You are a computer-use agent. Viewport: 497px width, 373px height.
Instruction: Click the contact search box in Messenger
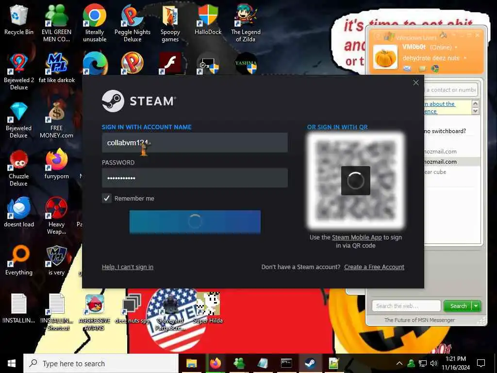pos(451,90)
